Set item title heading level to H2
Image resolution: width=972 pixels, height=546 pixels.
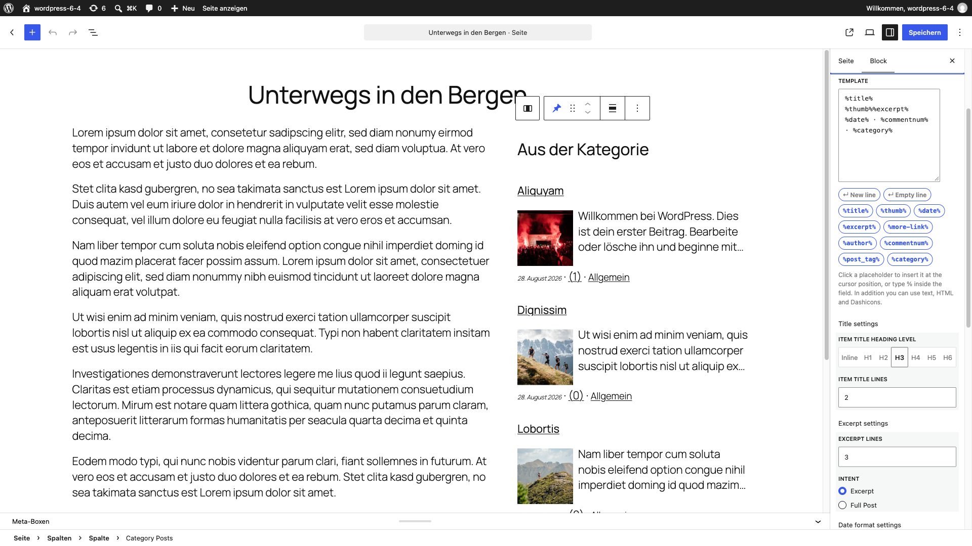pyautogui.click(x=883, y=357)
